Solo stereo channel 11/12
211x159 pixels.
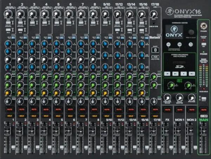coord(119,116)
